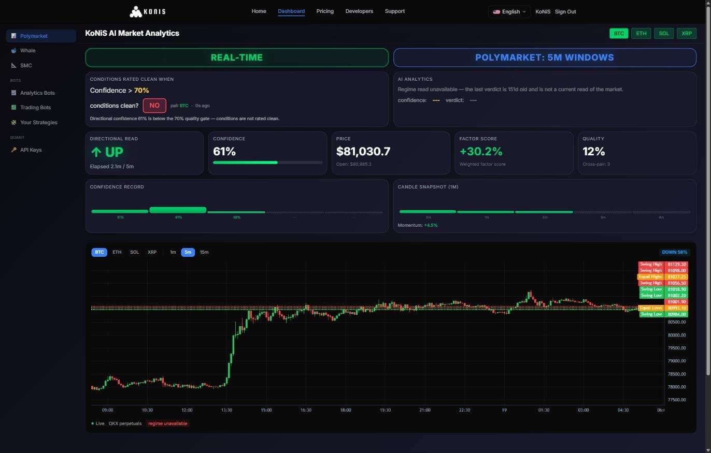Open the Dashboard nav item
The height and width of the screenshot is (453, 711).
tap(291, 11)
